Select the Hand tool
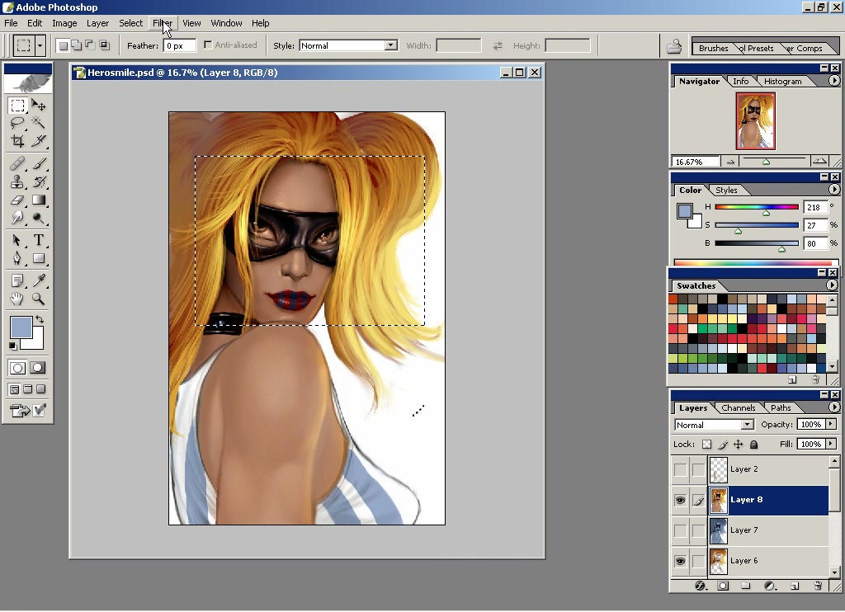This screenshot has width=845, height=612. tap(17, 299)
